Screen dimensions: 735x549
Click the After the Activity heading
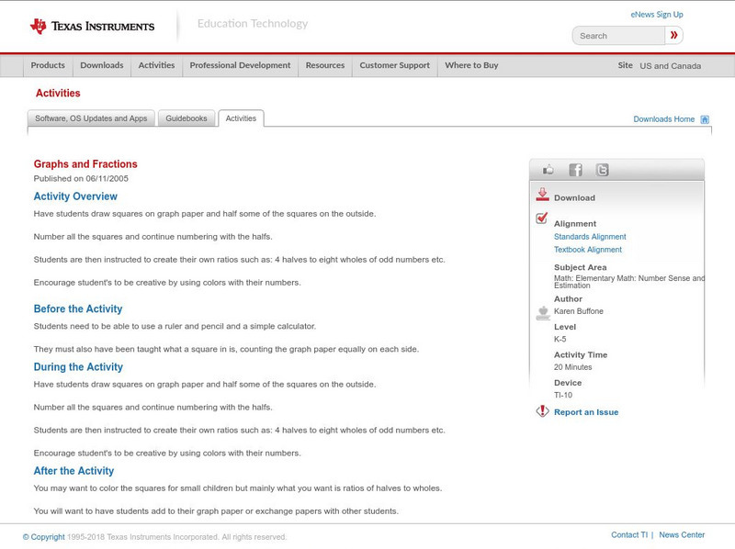click(x=73, y=471)
